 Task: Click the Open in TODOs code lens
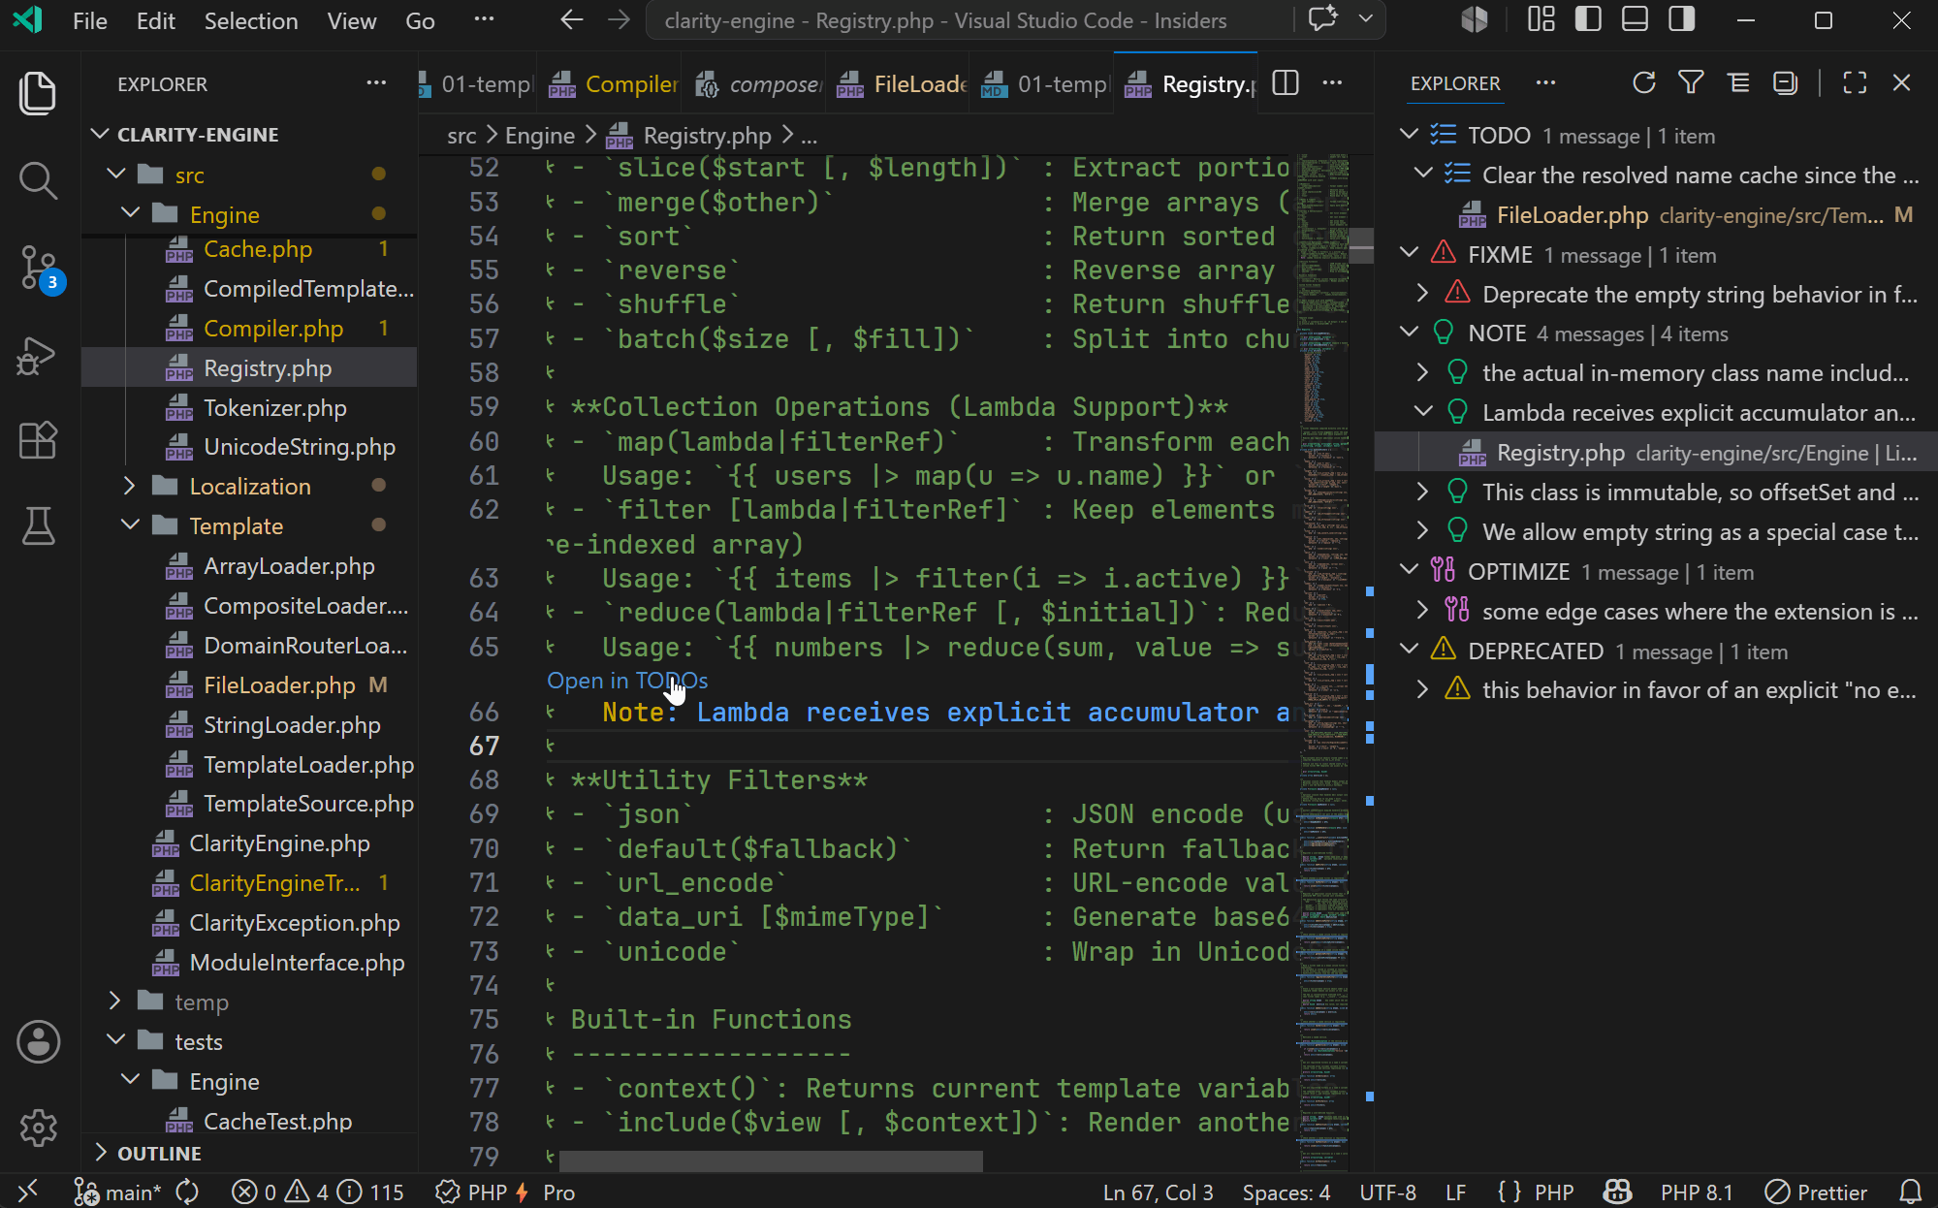627,681
